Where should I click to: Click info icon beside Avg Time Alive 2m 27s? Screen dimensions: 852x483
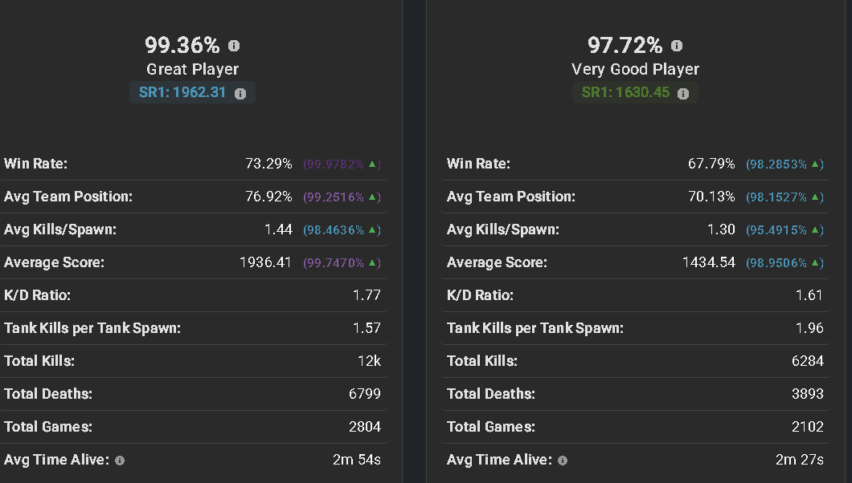563,461
